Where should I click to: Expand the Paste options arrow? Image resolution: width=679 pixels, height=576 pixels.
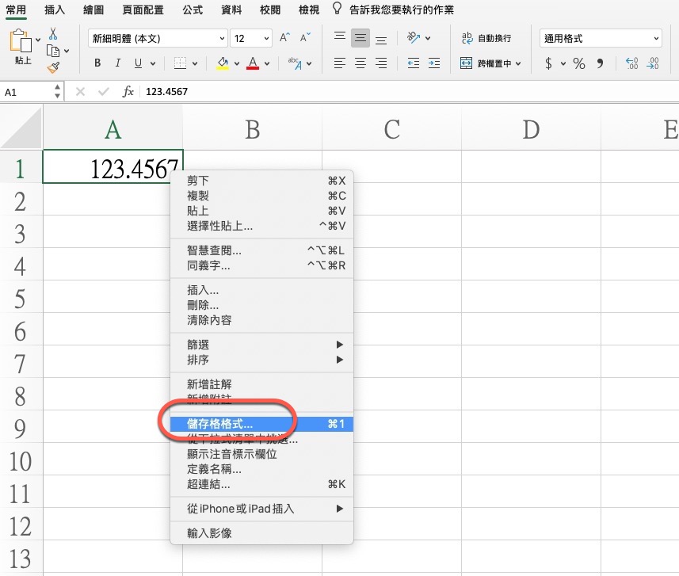(38, 40)
